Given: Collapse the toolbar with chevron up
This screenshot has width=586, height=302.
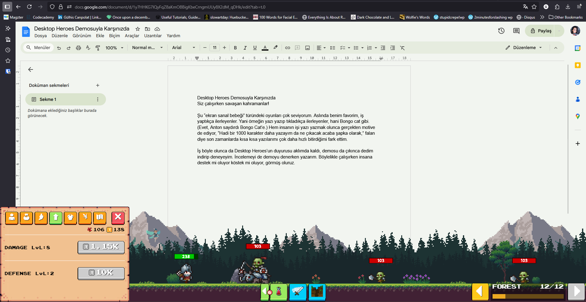Looking at the screenshot, I should [556, 48].
